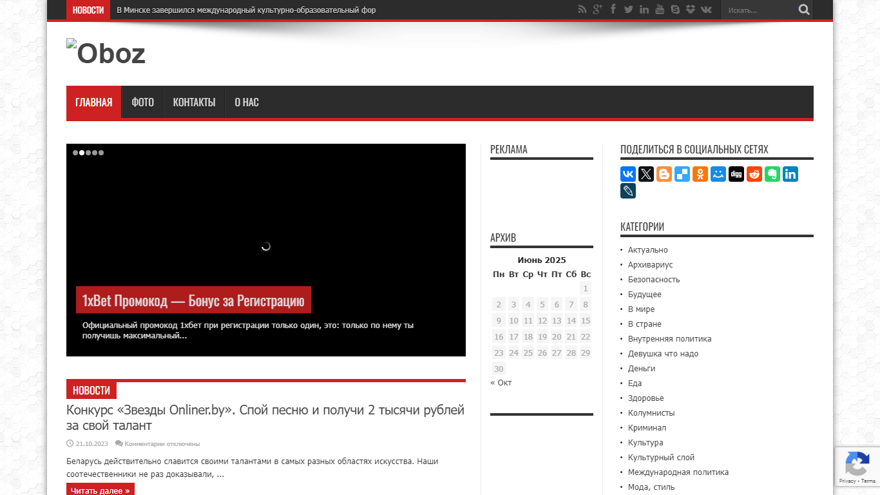The image size is (880, 495).
Task: Share via the Reddit button
Action: 754,174
